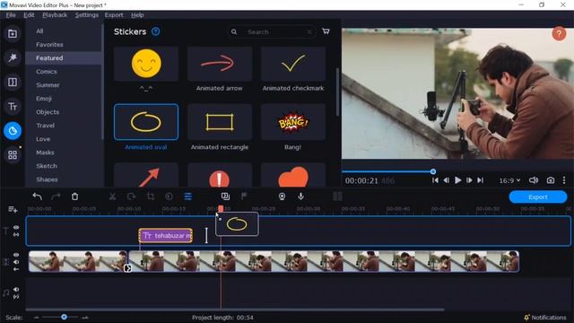
Task: Open the Edit menu
Action: coord(29,15)
